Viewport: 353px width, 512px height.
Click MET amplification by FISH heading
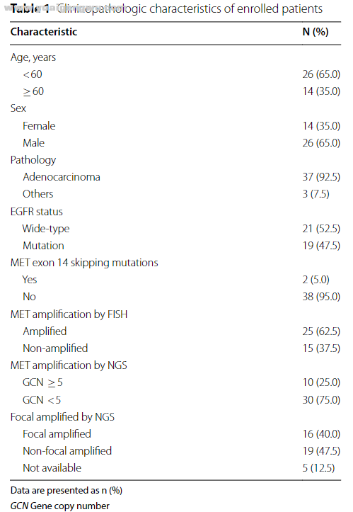tap(69, 314)
